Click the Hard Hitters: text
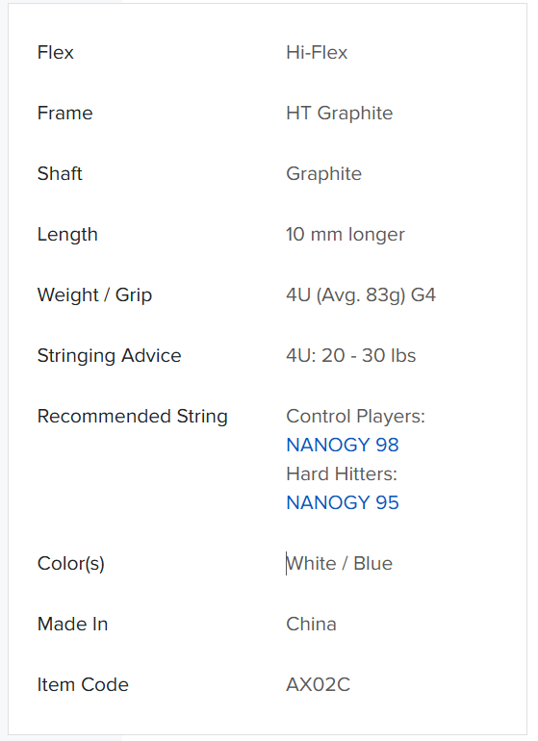538x741 pixels. pyautogui.click(x=342, y=473)
